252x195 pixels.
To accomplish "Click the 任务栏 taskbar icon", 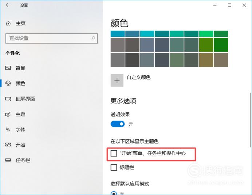I will click(8, 160).
